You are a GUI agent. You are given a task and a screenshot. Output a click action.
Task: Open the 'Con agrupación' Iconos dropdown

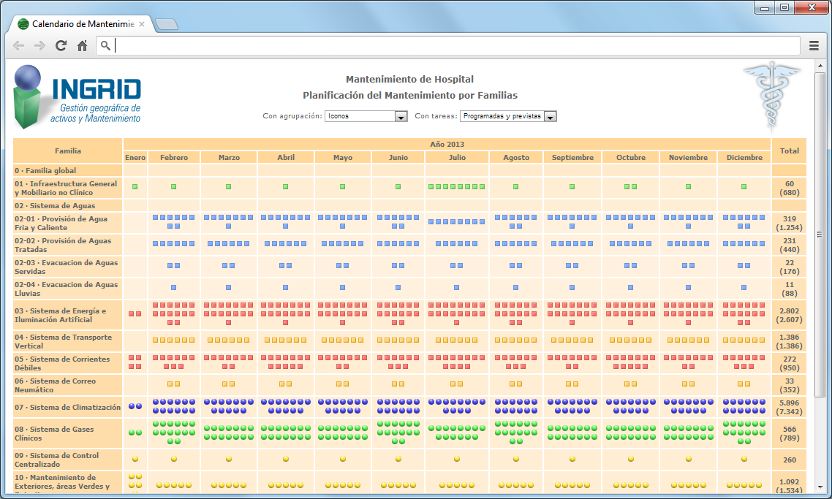coord(400,116)
